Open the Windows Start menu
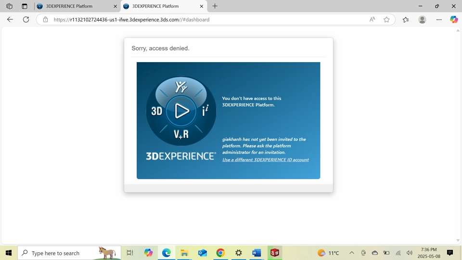 [9, 253]
